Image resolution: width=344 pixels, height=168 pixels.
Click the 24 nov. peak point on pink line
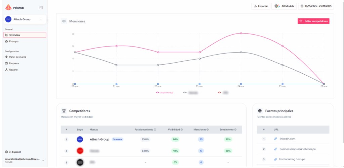(241, 33)
